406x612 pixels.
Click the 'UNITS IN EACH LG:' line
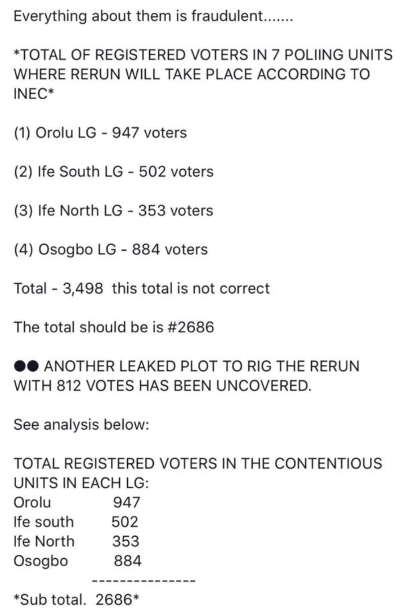(81, 483)
